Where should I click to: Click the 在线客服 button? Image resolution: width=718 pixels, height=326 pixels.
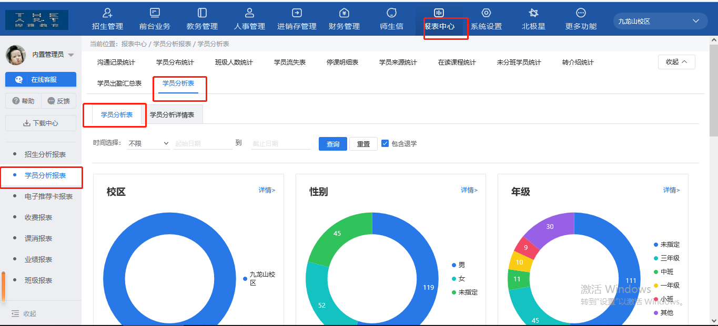click(x=41, y=80)
